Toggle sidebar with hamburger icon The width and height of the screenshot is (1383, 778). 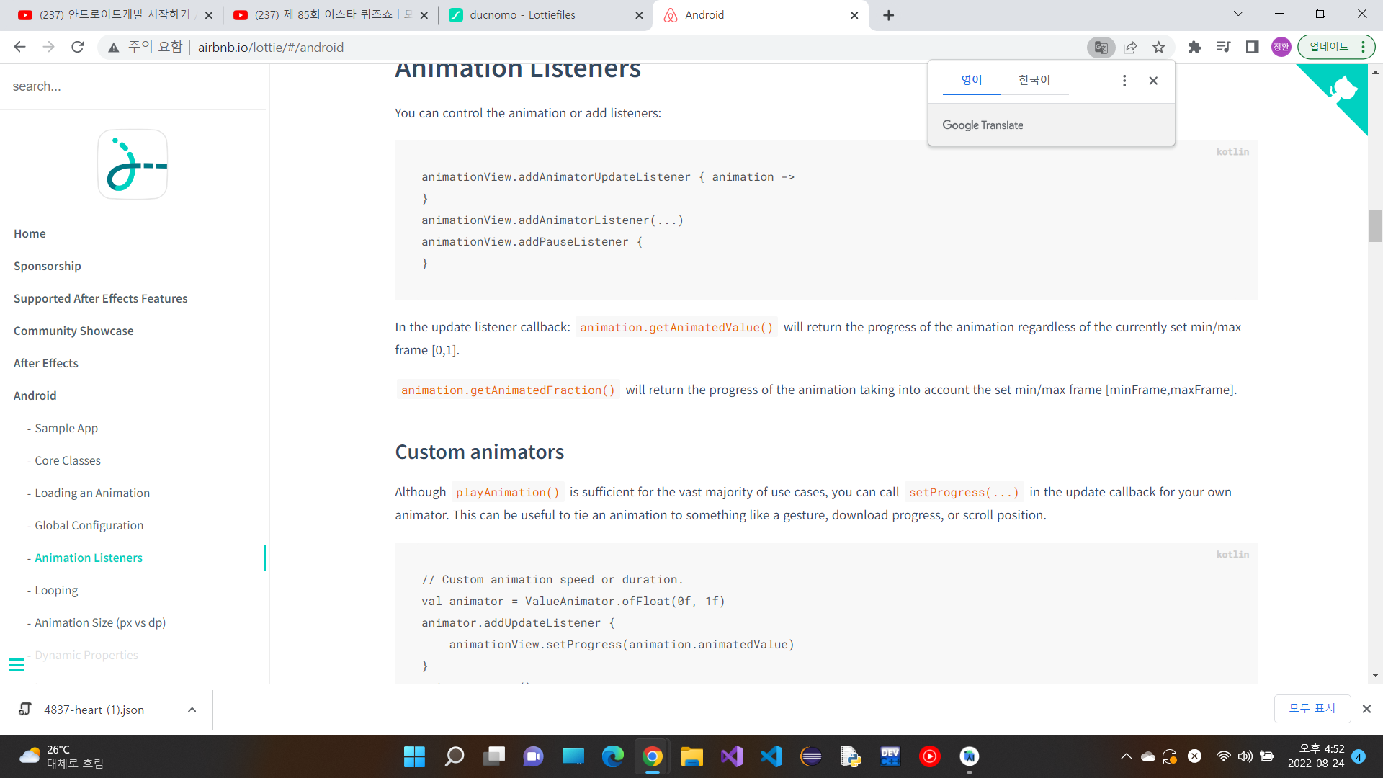tap(17, 664)
